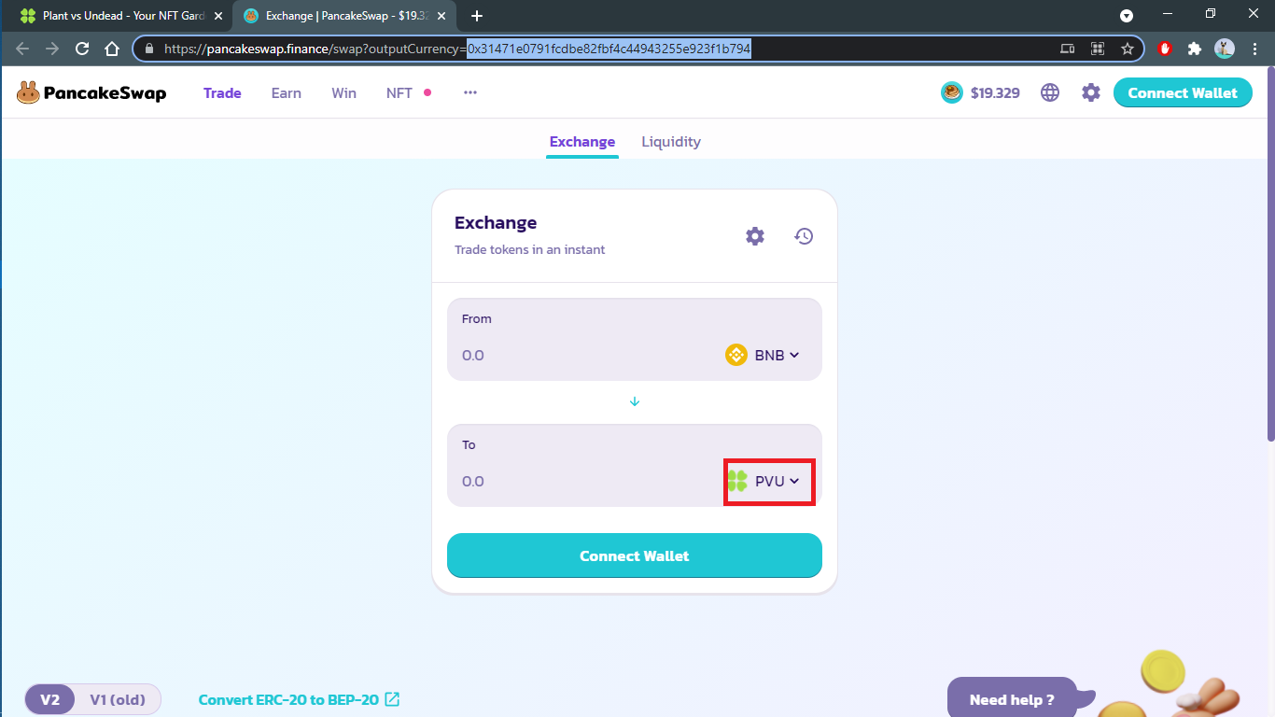Screen dimensions: 1275x717
Task: Open the red hand ad-blocker extension
Action: [1164, 49]
